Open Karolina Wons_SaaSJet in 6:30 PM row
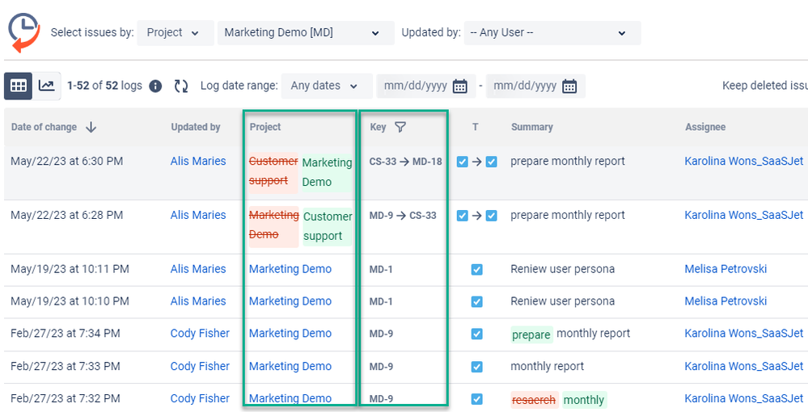This screenshot has width=808, height=412. 743,162
